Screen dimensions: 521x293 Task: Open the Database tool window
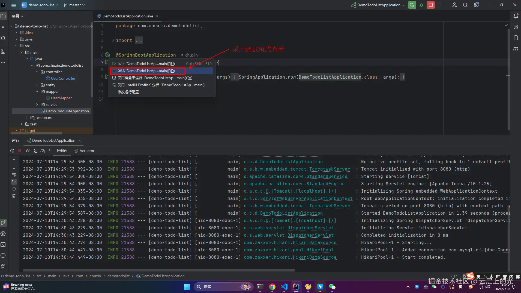coord(516,38)
